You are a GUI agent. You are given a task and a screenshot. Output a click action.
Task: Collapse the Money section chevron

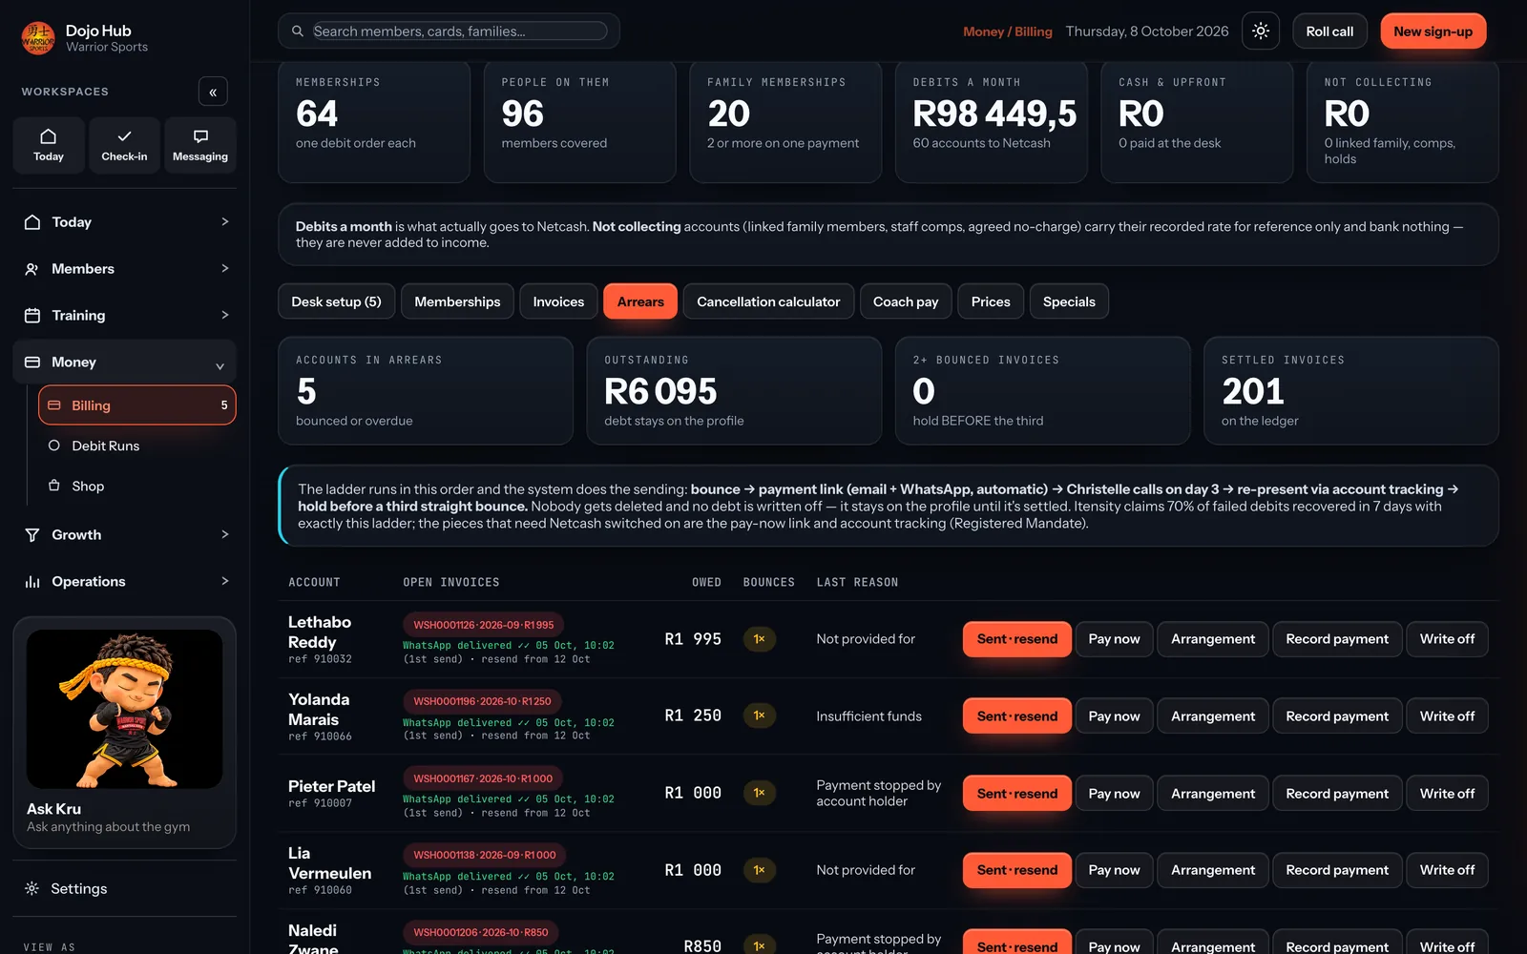(x=220, y=365)
